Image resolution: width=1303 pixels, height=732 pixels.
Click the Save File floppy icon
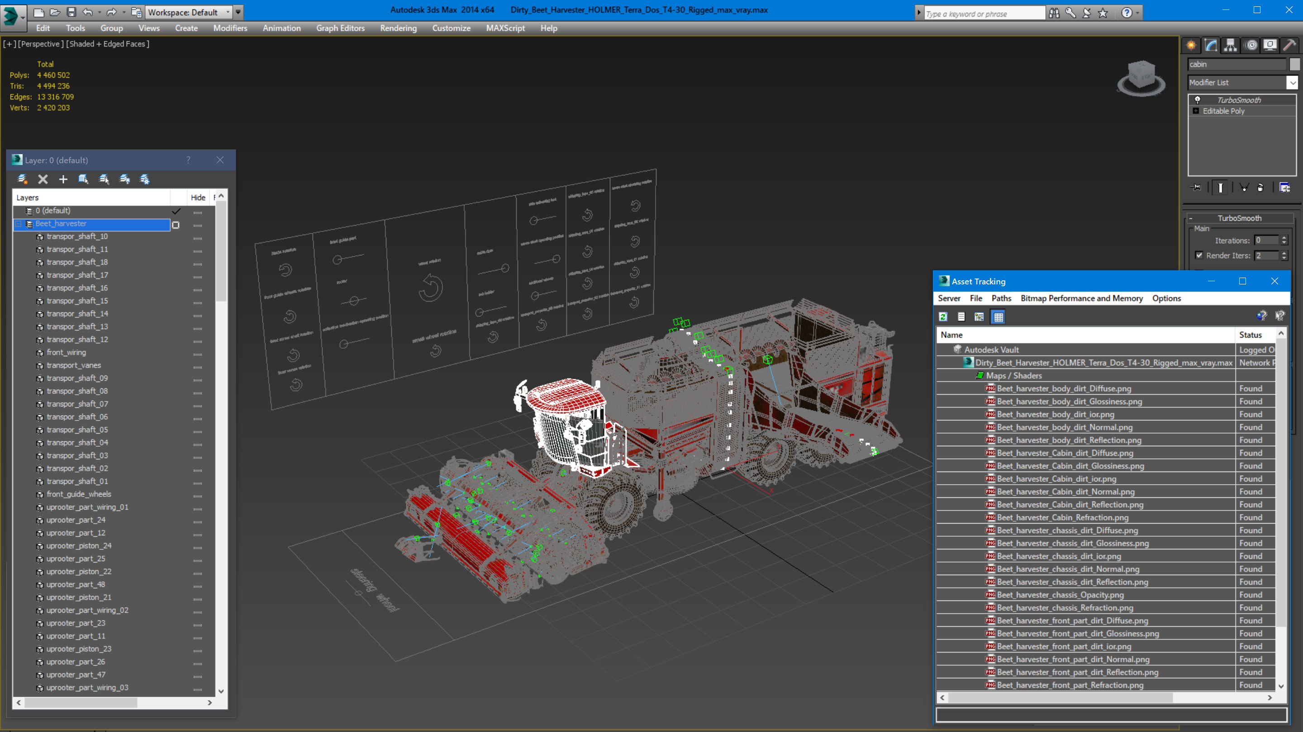click(x=71, y=12)
